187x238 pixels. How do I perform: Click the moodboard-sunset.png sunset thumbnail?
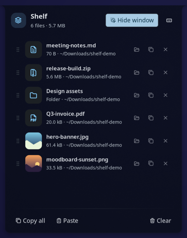point(34,163)
